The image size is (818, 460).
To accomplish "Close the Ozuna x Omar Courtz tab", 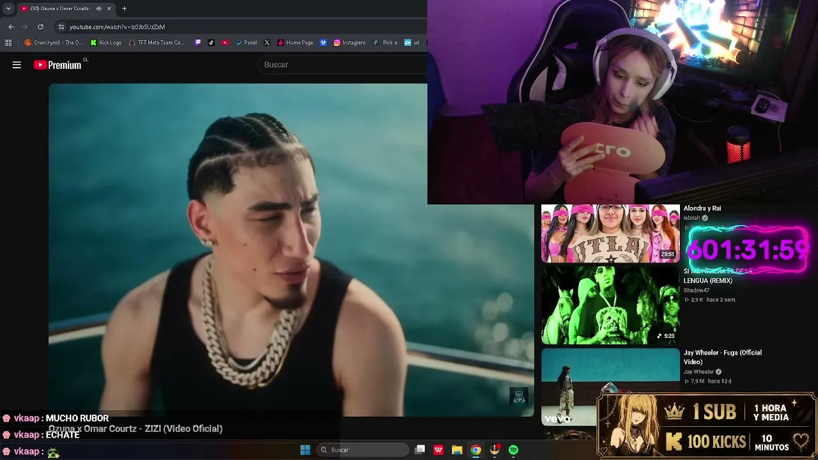I will tap(109, 8).
